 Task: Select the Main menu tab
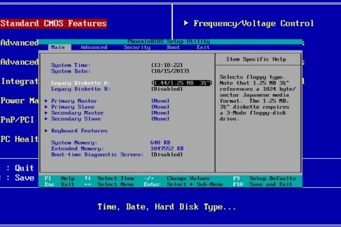click(58, 47)
